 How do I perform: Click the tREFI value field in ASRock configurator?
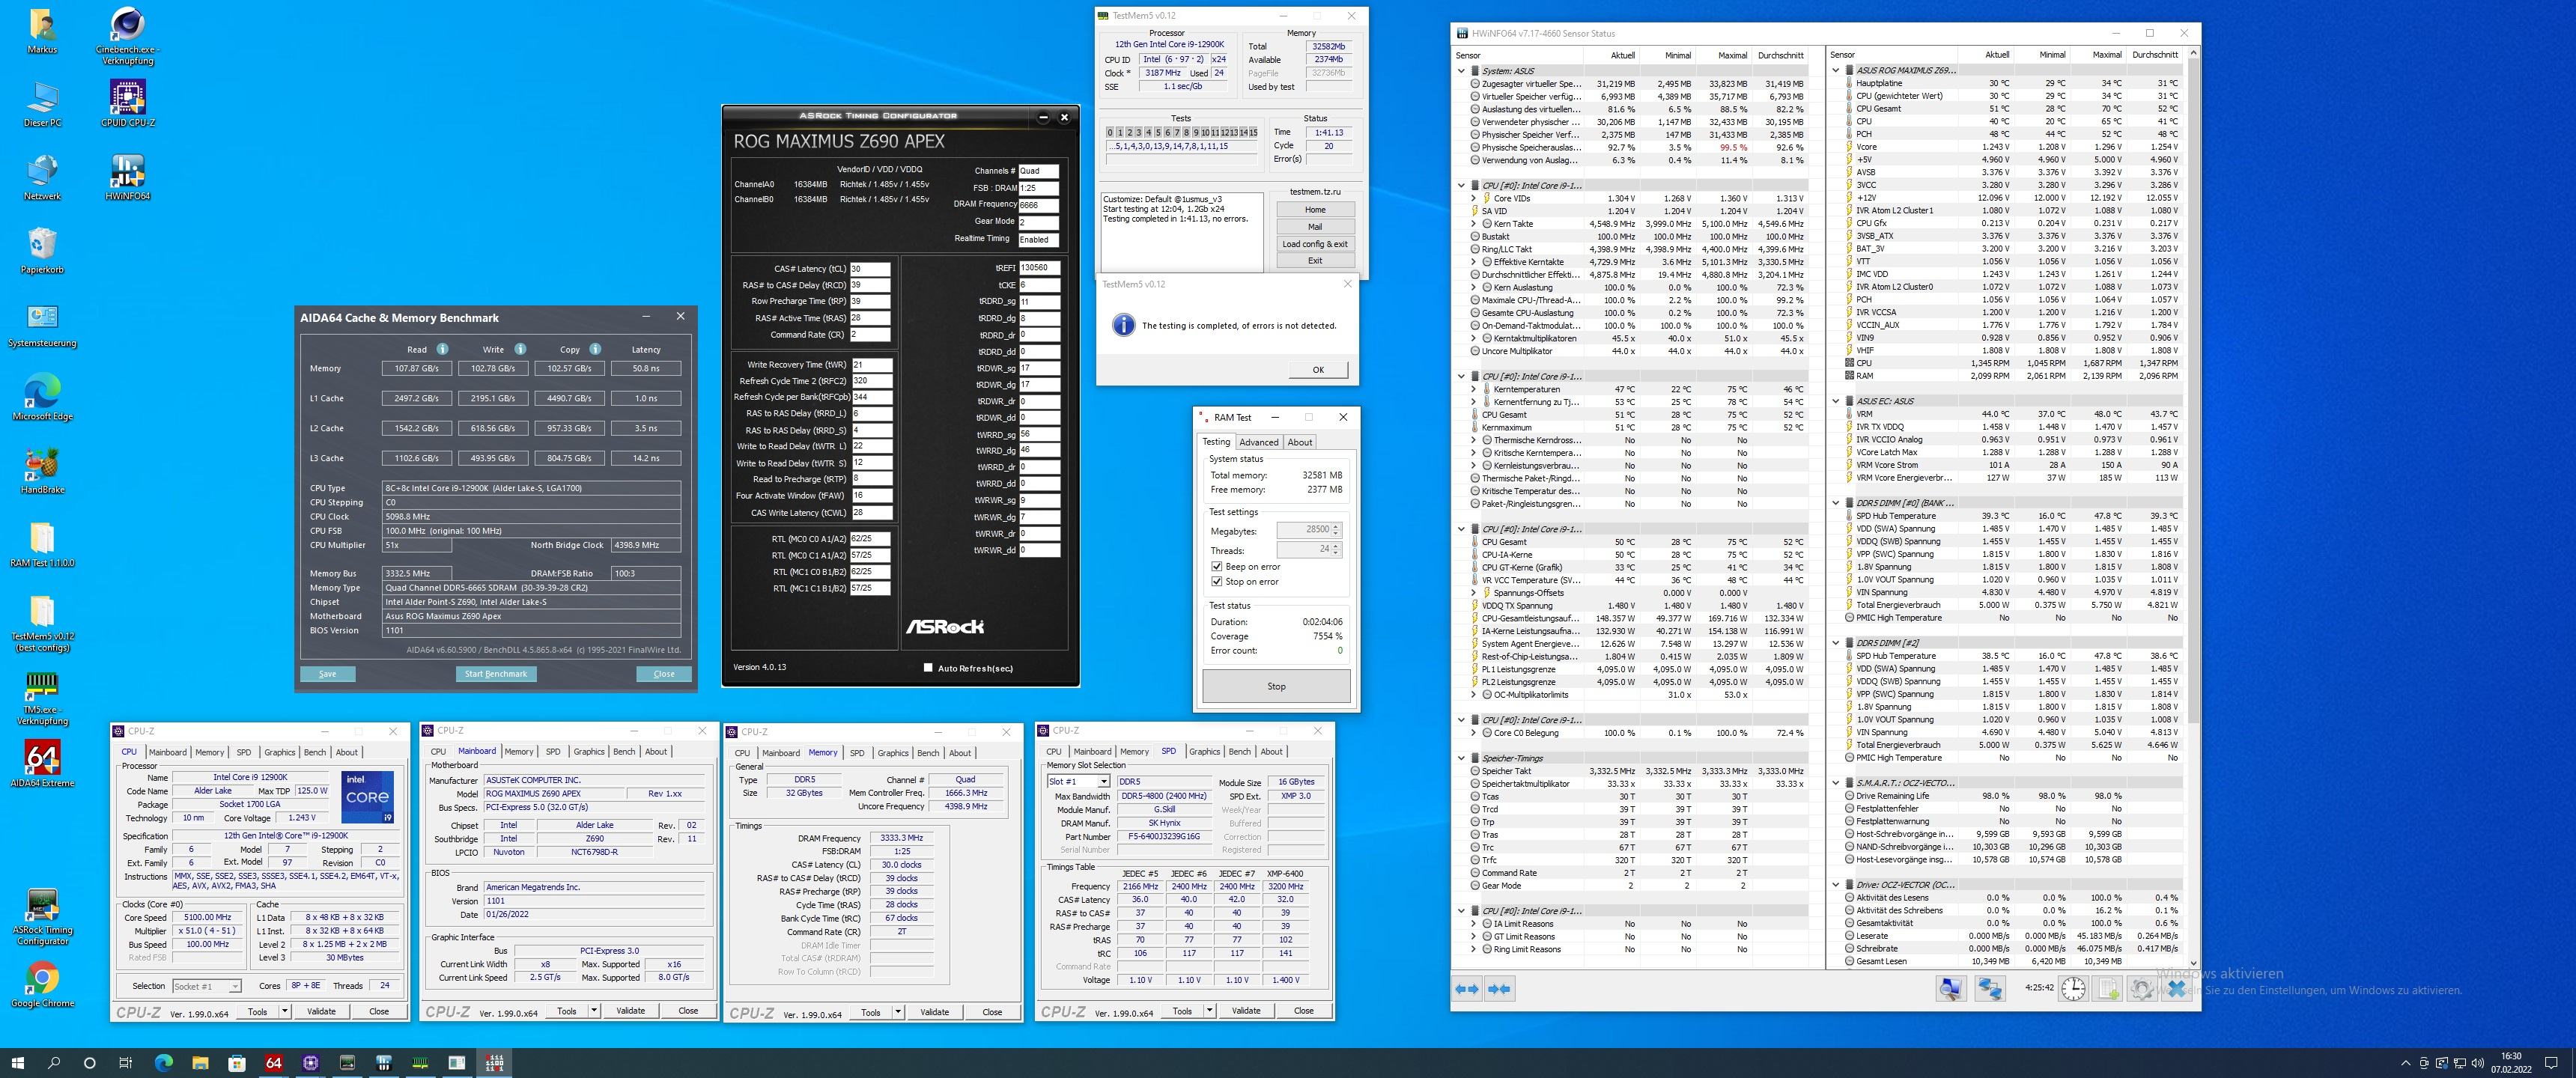(1039, 268)
